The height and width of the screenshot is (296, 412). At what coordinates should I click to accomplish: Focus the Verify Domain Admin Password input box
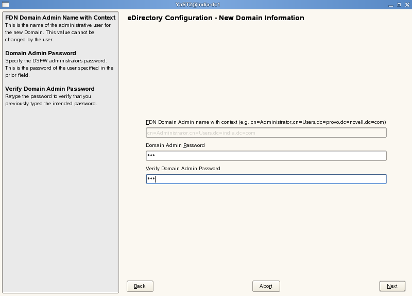click(266, 179)
